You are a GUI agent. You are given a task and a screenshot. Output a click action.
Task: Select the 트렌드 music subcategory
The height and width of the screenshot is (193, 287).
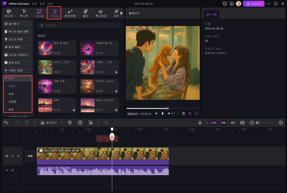point(12,86)
